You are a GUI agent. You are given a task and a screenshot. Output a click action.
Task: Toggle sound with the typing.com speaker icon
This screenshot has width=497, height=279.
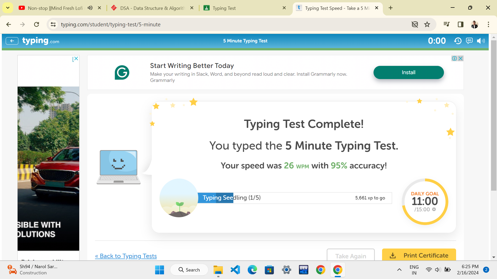coord(481,41)
